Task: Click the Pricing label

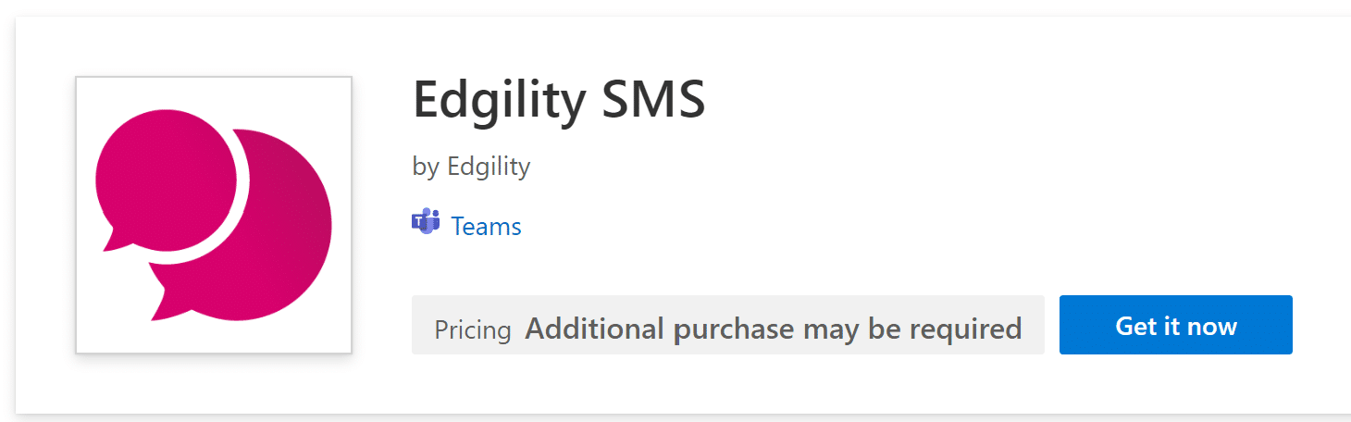Action: click(x=473, y=329)
